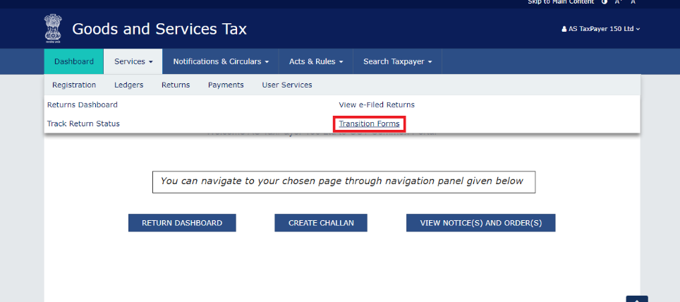The image size is (680, 302).
Task: Open the View e-Filed Returns link
Action: point(377,105)
